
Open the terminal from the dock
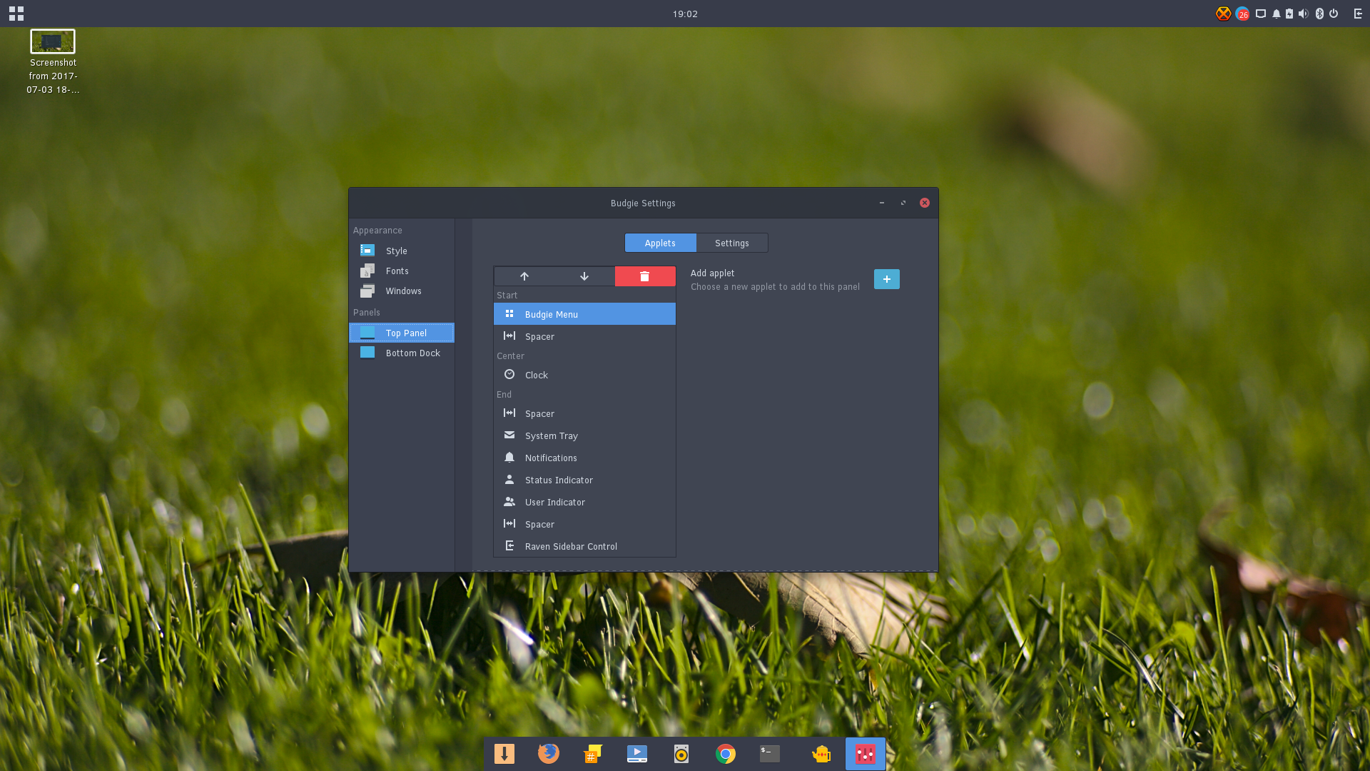click(x=770, y=754)
